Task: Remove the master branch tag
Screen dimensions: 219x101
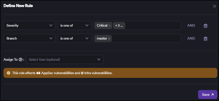Action: point(109,39)
